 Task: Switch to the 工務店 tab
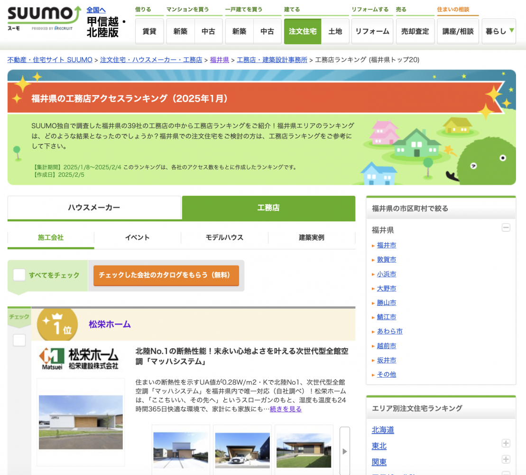coord(268,208)
